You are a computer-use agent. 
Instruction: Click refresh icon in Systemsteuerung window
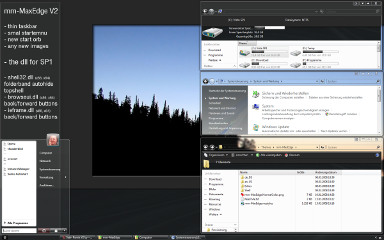[x=323, y=81]
